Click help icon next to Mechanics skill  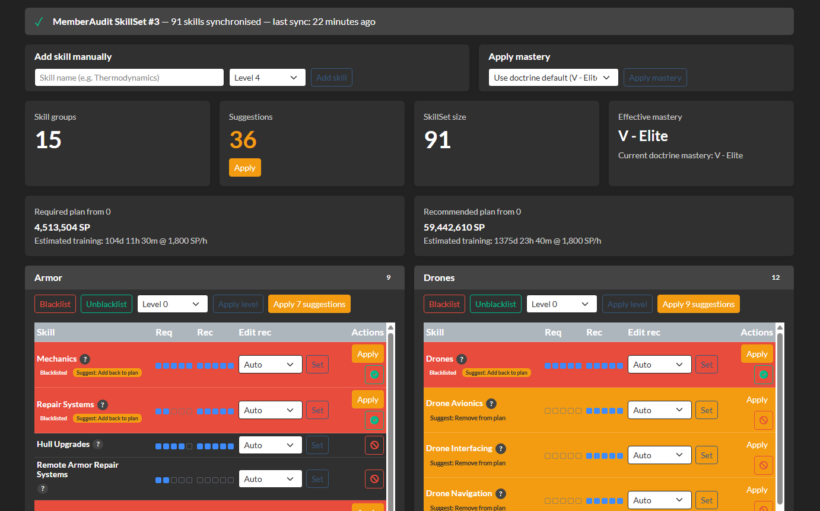[85, 359]
